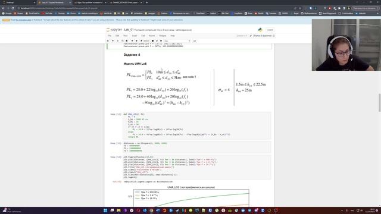Open the Zoom app in taskbar
The image size is (381, 214).
[x=263, y=210]
